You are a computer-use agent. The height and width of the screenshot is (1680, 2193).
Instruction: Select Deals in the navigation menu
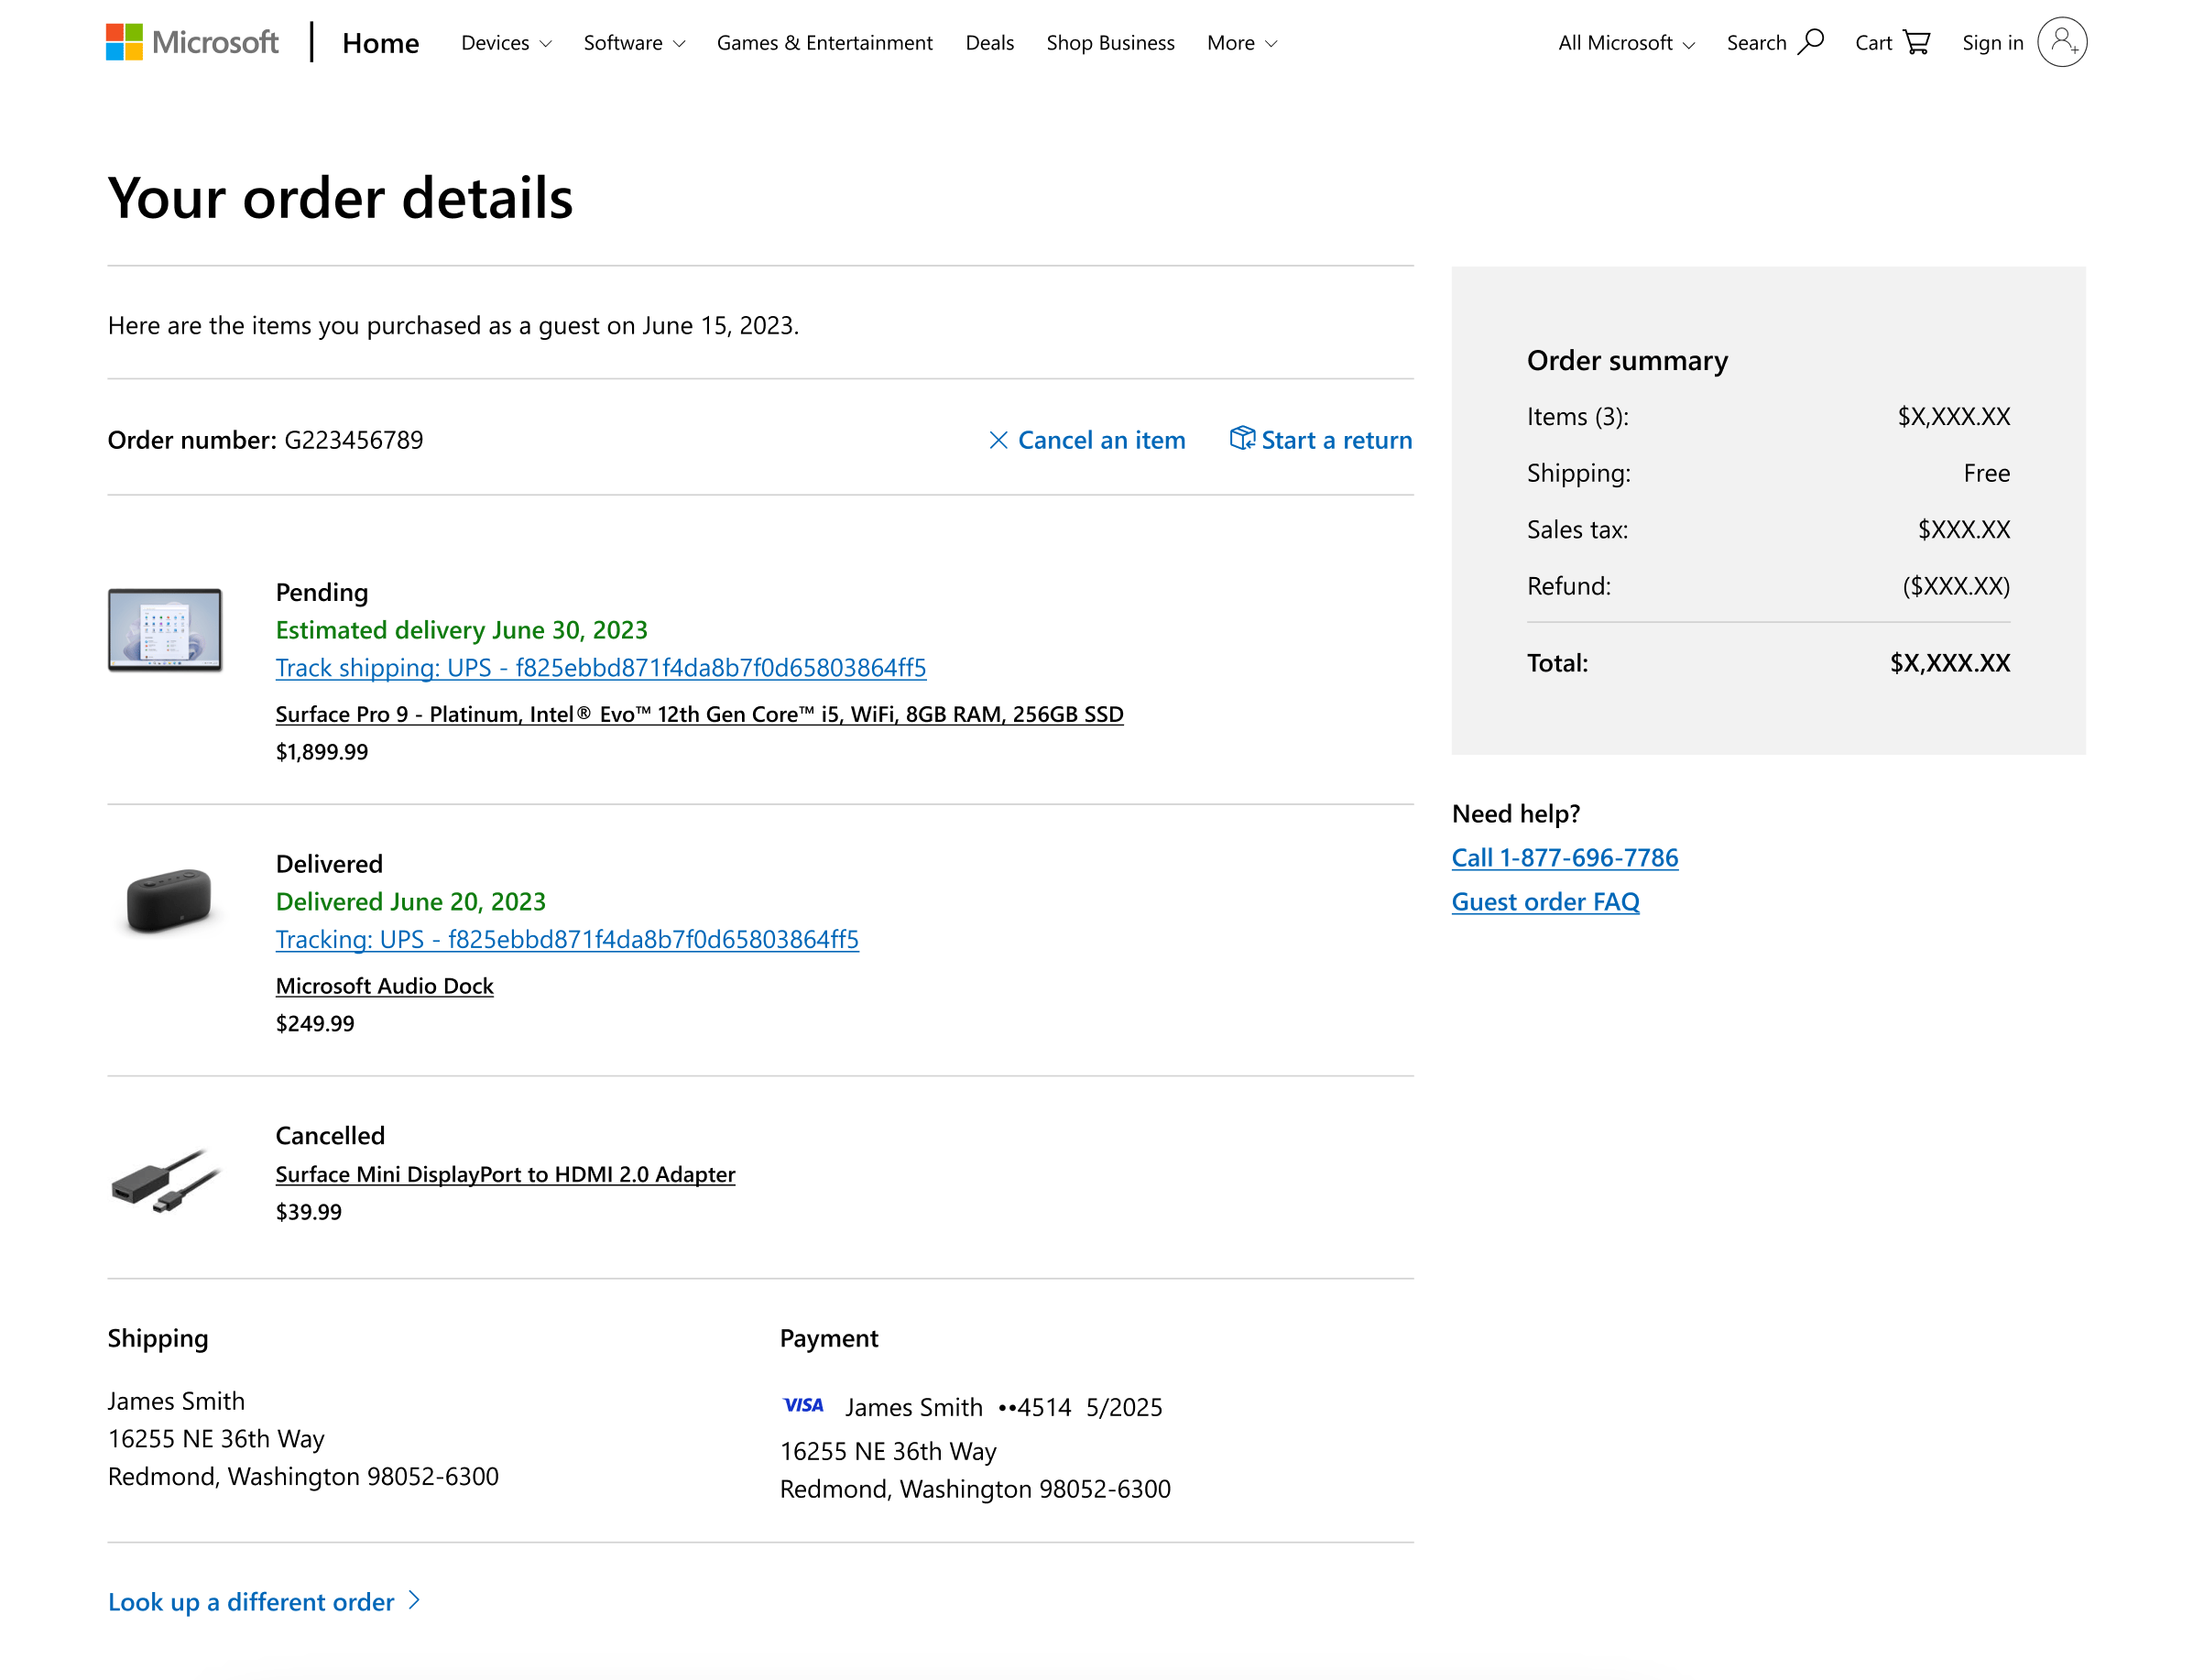pyautogui.click(x=989, y=43)
